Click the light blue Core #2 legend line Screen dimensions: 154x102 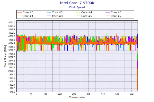pyautogui.click(x=49, y=12)
